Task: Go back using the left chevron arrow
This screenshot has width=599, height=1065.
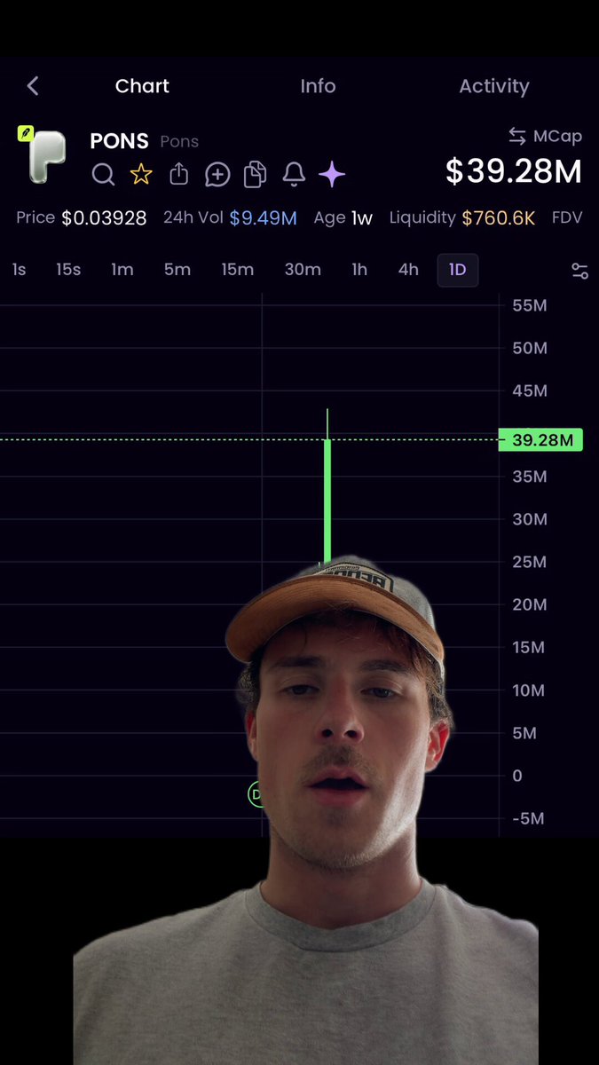Action: (x=33, y=86)
